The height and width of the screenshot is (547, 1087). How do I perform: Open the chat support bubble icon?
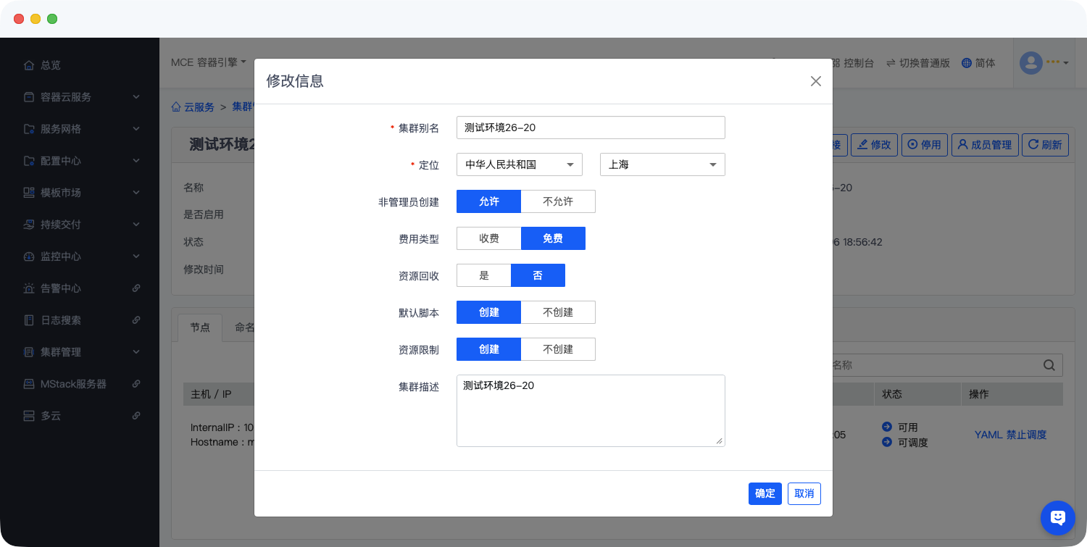click(1057, 517)
